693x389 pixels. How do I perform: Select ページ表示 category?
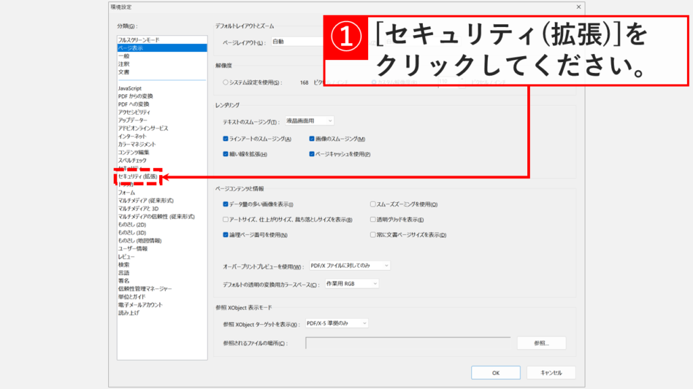(x=162, y=48)
